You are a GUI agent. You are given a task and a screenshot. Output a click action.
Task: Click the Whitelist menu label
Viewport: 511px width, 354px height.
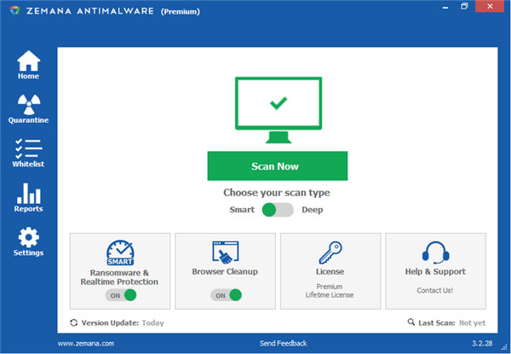[x=28, y=164]
